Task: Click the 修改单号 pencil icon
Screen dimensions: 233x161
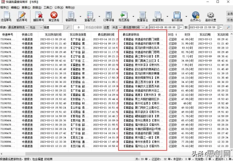Action: tap(22, 16)
